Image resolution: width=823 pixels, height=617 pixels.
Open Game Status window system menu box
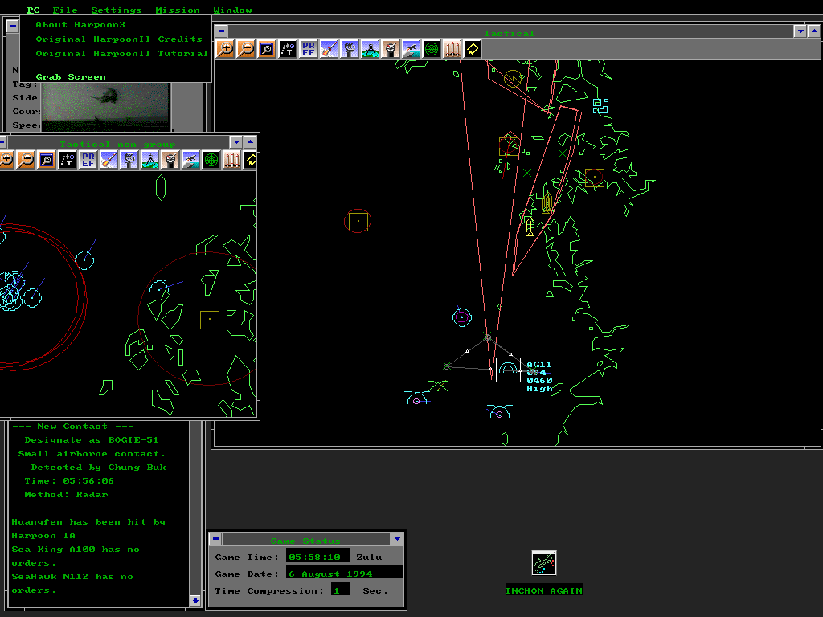click(215, 539)
